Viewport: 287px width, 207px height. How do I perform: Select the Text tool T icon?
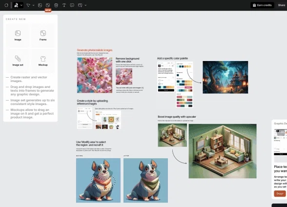(64, 5)
